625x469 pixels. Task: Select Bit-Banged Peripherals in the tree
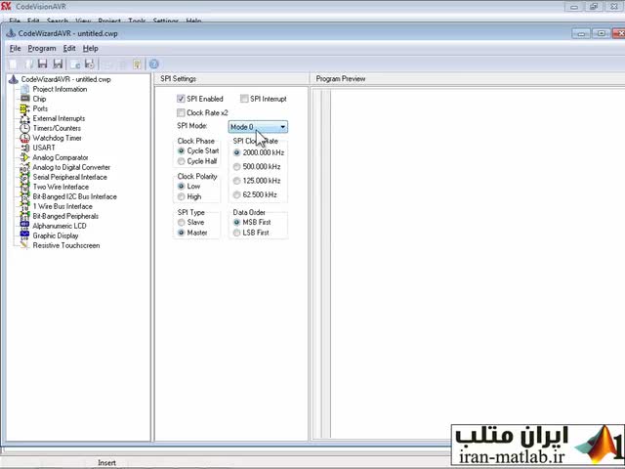(65, 216)
